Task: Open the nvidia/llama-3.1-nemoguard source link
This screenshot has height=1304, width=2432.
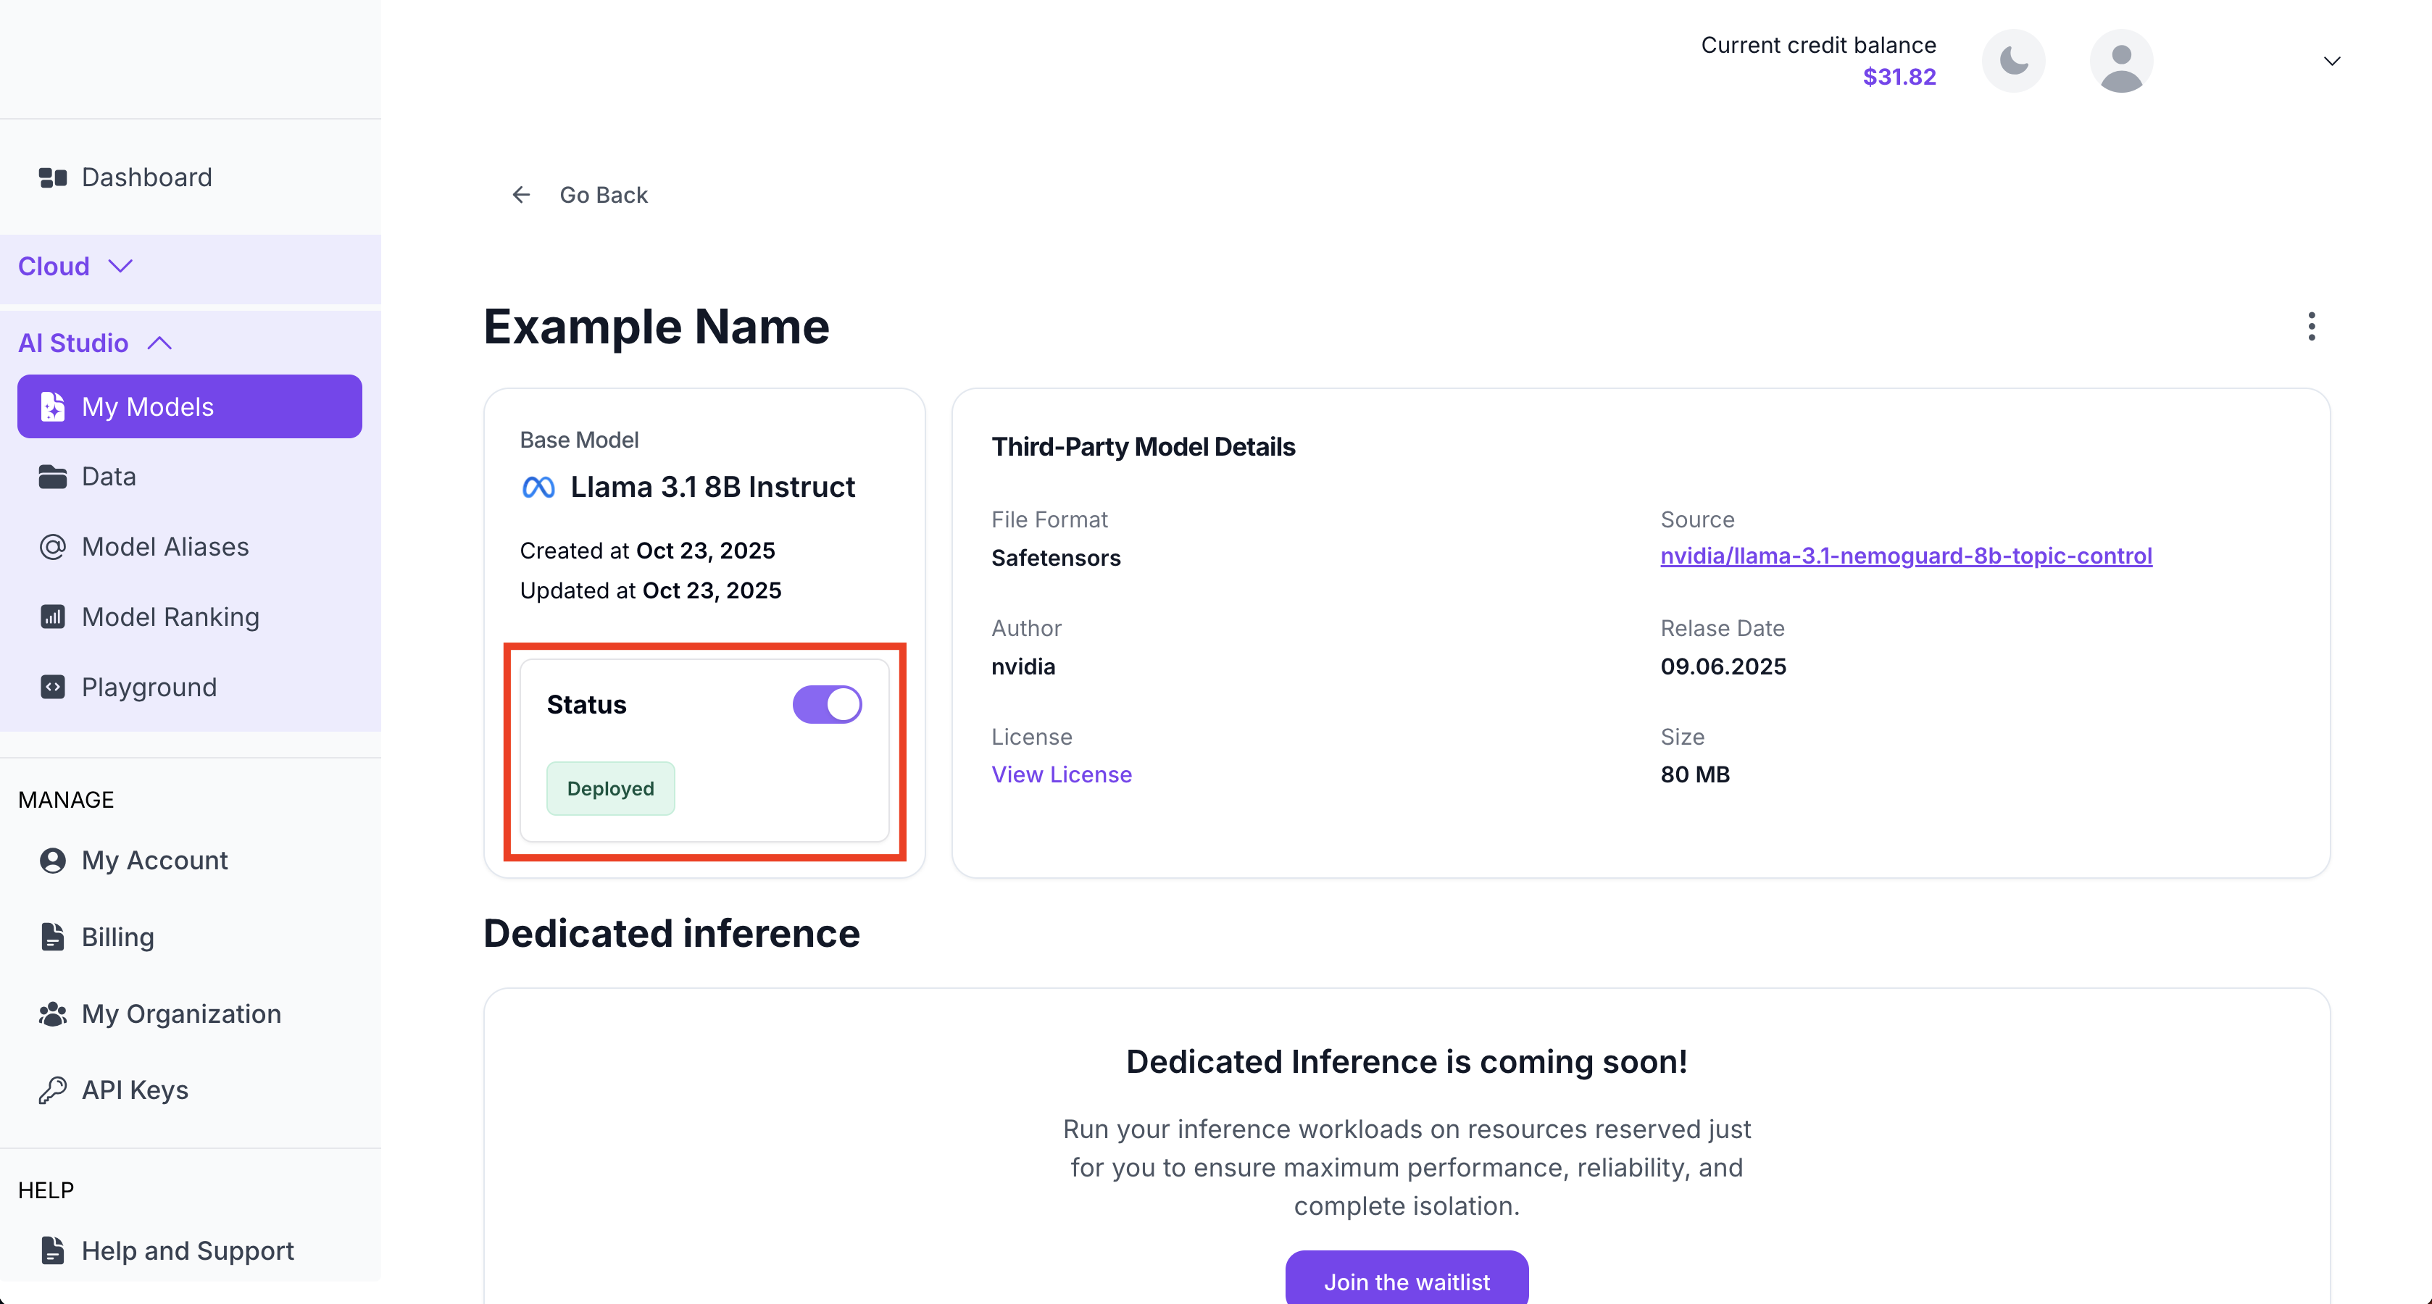Action: [x=1906, y=556]
